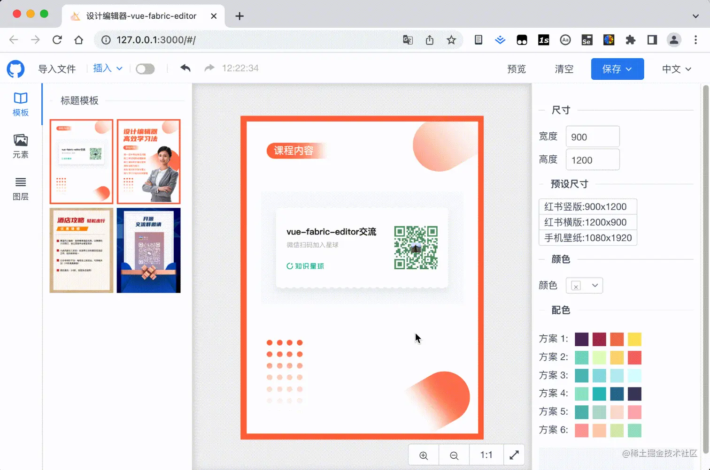Open Chrome three-dot menu
The width and height of the screenshot is (710, 470).
pos(695,40)
